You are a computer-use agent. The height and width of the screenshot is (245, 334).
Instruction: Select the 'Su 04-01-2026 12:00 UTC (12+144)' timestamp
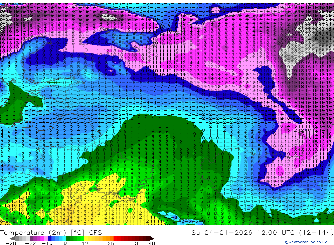pyautogui.click(x=263, y=232)
